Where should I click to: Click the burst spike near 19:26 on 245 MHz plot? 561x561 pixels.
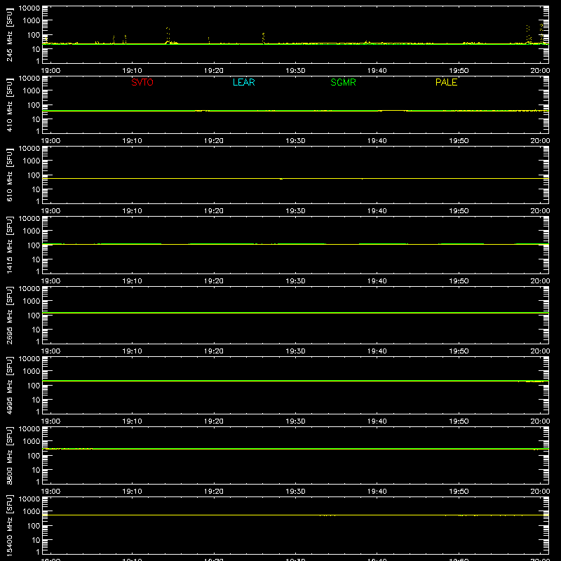tap(264, 38)
